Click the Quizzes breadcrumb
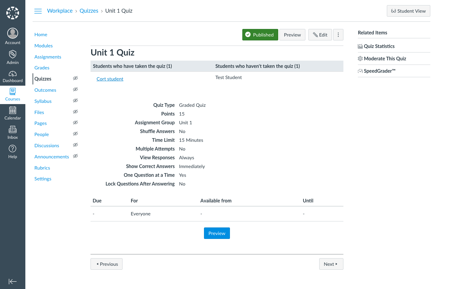Viewport: 465px width, 289px height. point(89,11)
